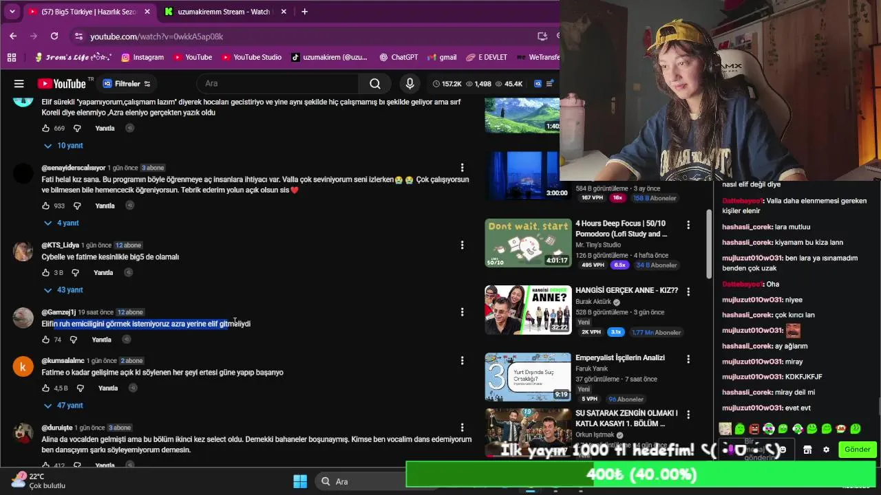Open the Windows Start menu
The width and height of the screenshot is (881, 495).
click(x=300, y=481)
